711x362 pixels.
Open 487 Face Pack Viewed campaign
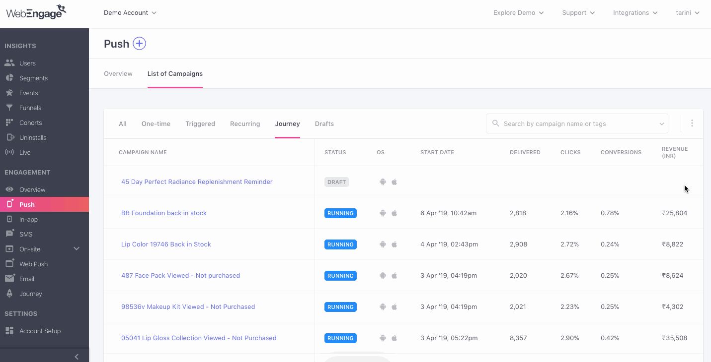[x=180, y=276]
